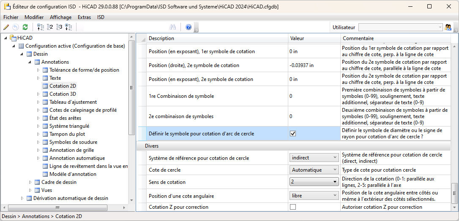Open Cote de cercle dropdown set to Automatique

[314, 170]
